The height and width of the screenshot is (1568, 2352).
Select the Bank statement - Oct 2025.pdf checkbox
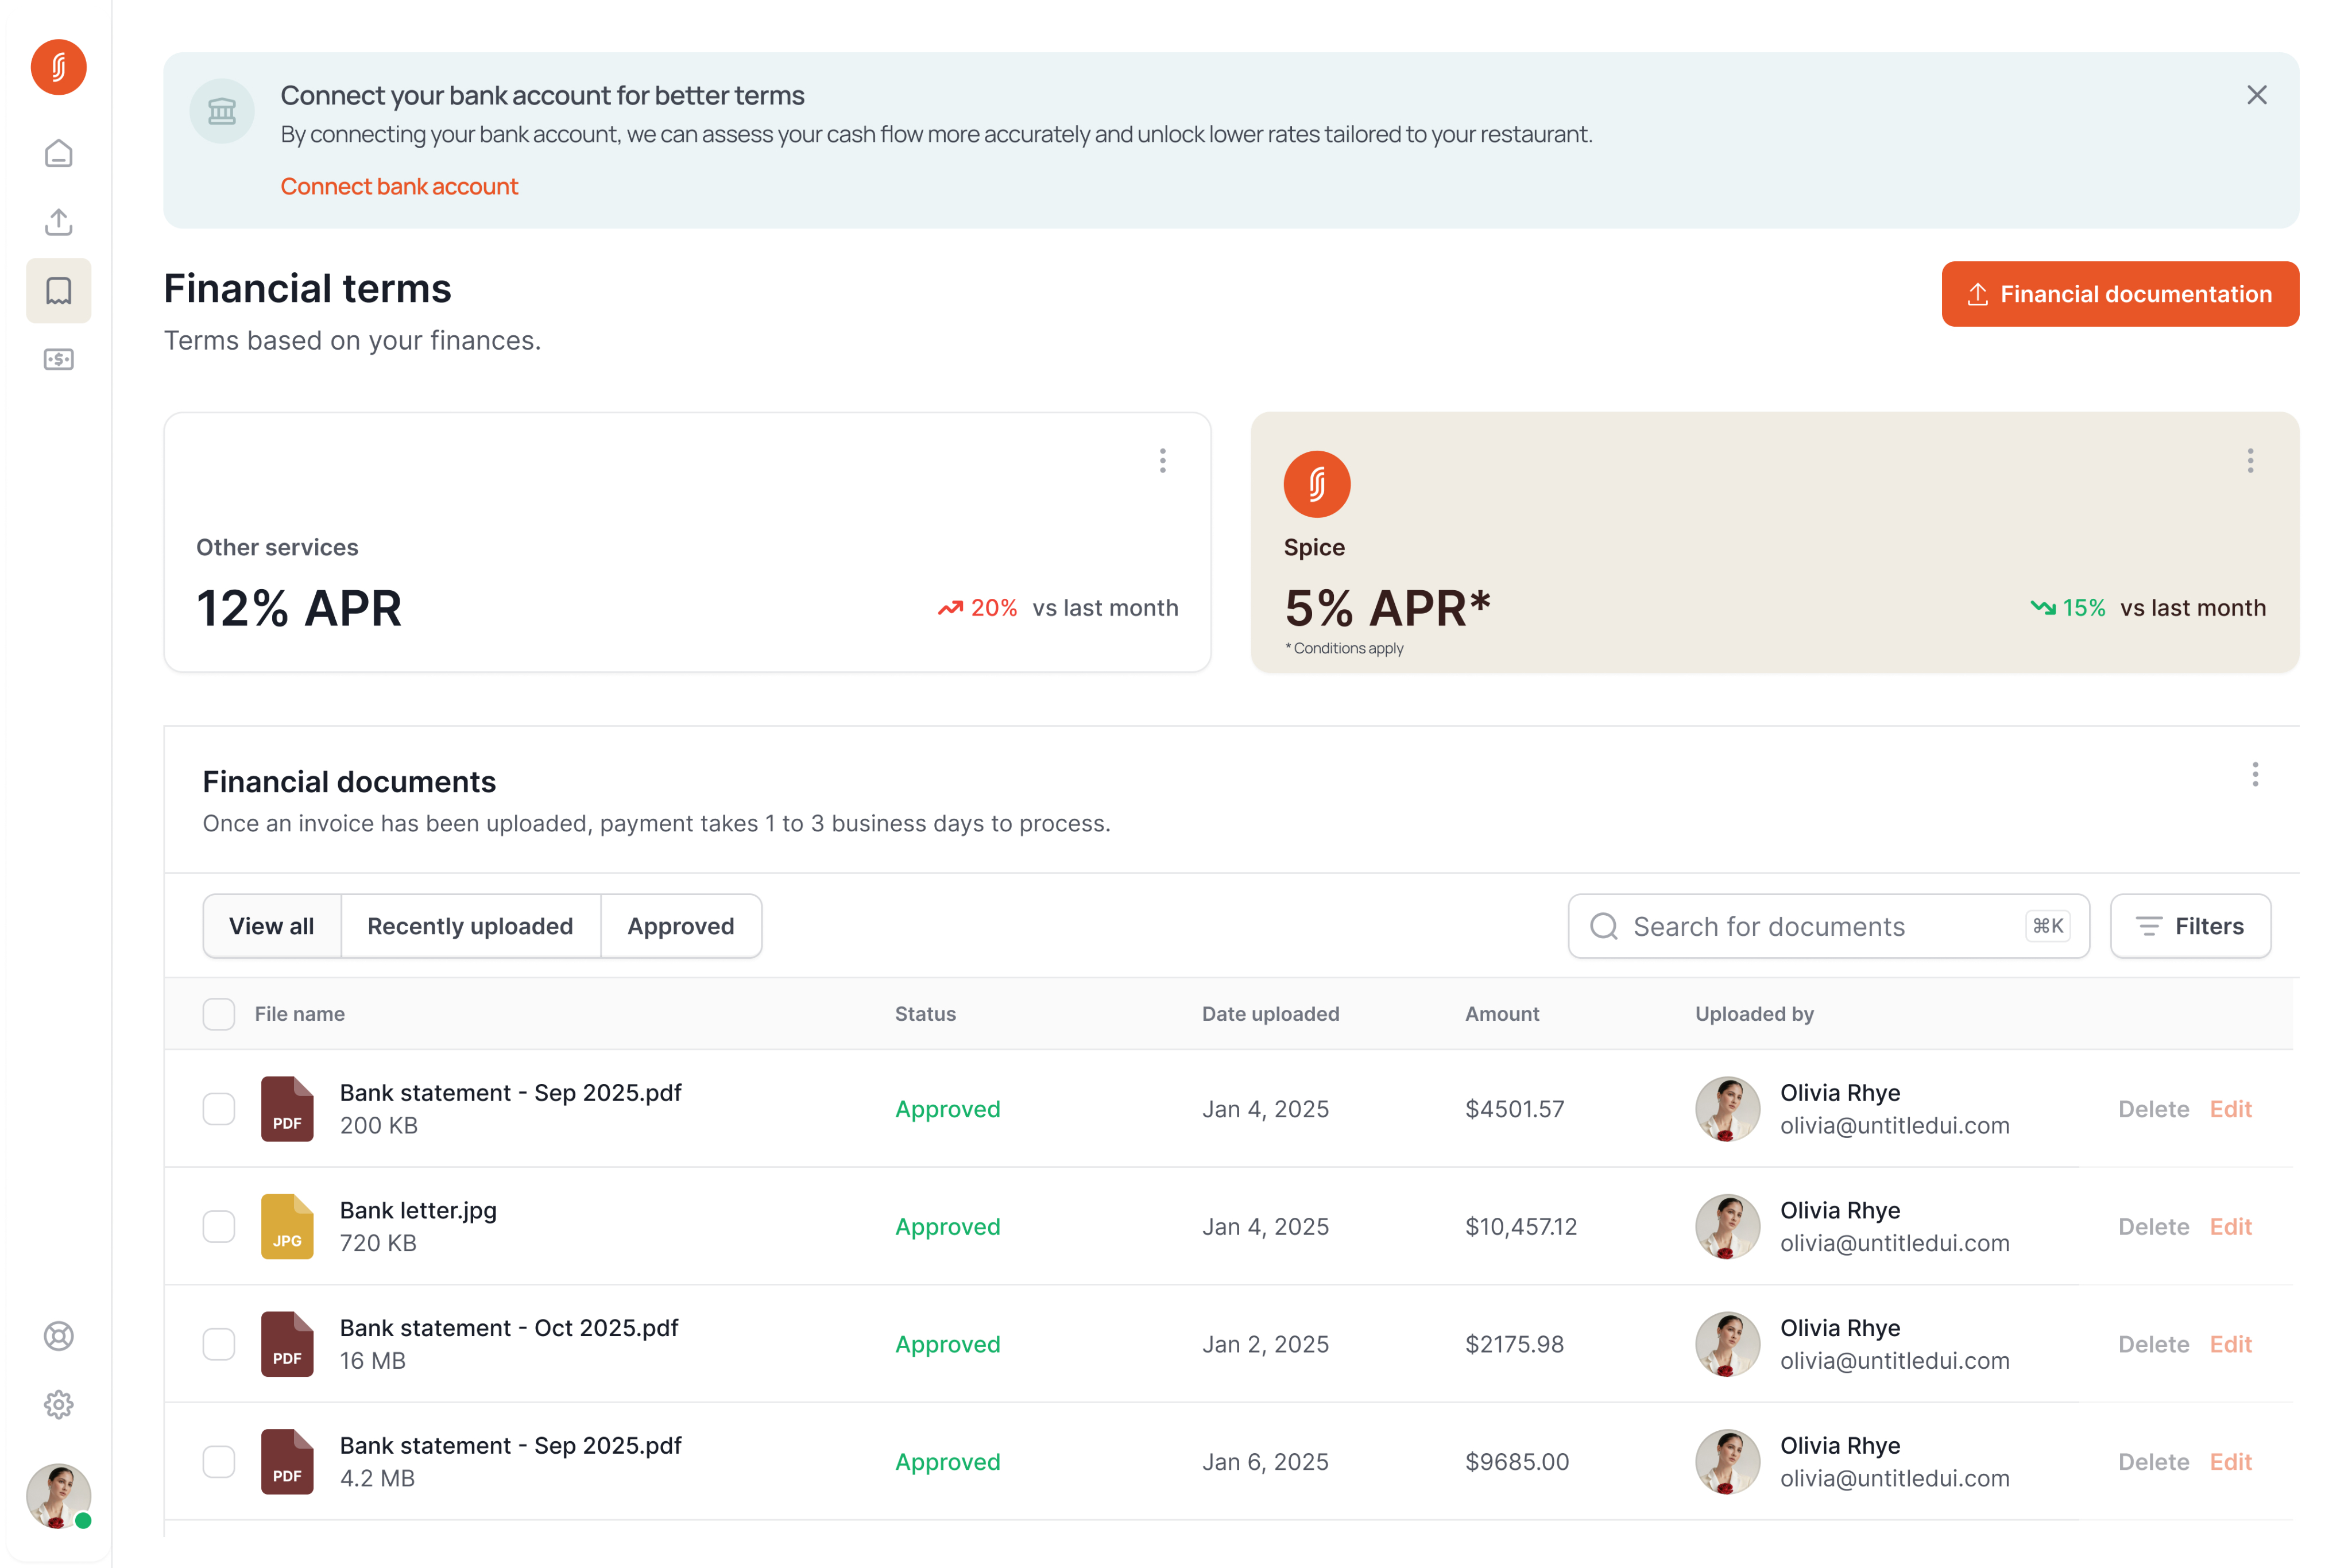pyautogui.click(x=218, y=1344)
